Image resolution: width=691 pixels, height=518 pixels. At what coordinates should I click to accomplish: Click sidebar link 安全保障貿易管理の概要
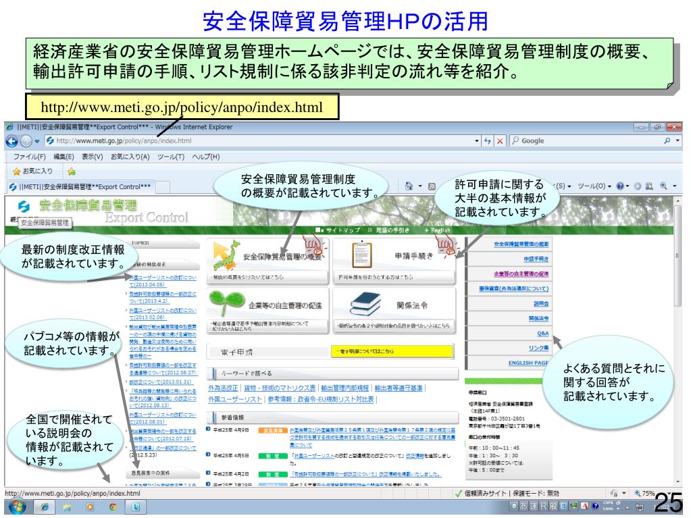tap(521, 244)
